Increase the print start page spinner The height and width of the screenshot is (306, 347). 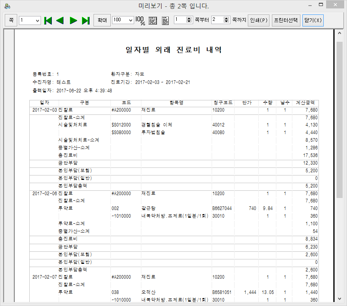[x=189, y=18]
